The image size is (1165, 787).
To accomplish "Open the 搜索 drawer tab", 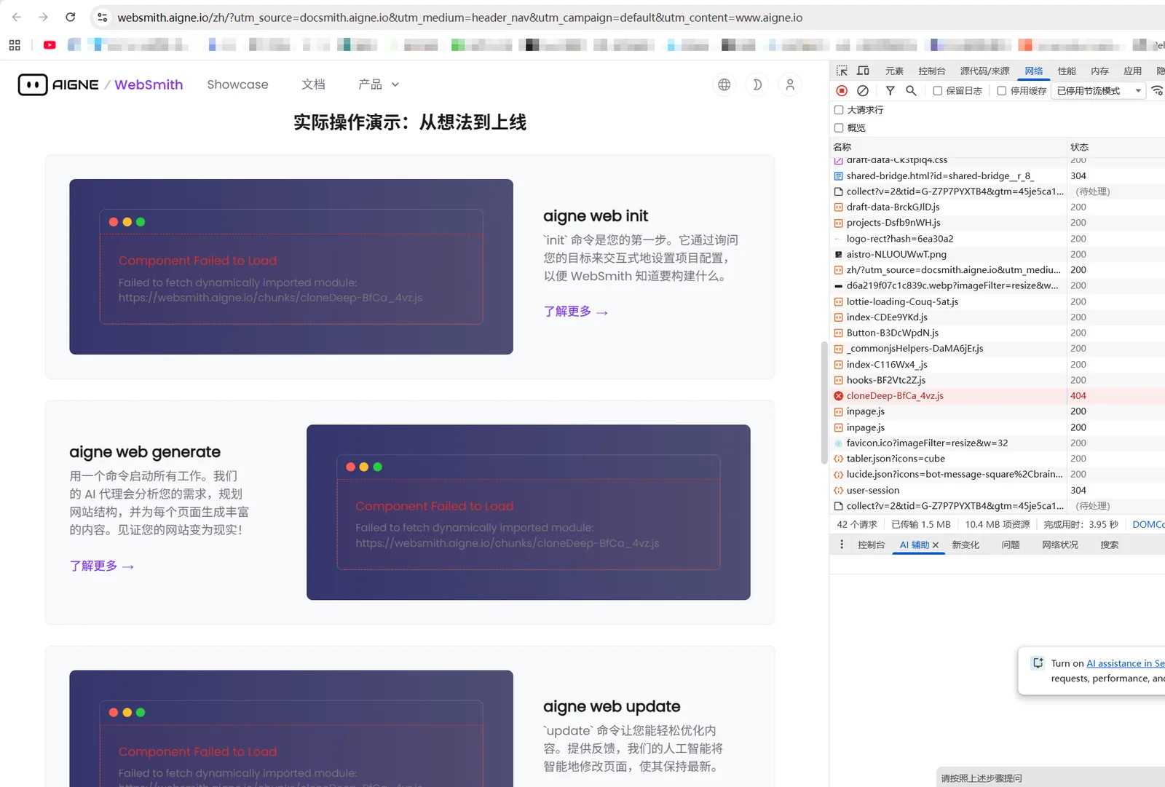I will 1110,545.
